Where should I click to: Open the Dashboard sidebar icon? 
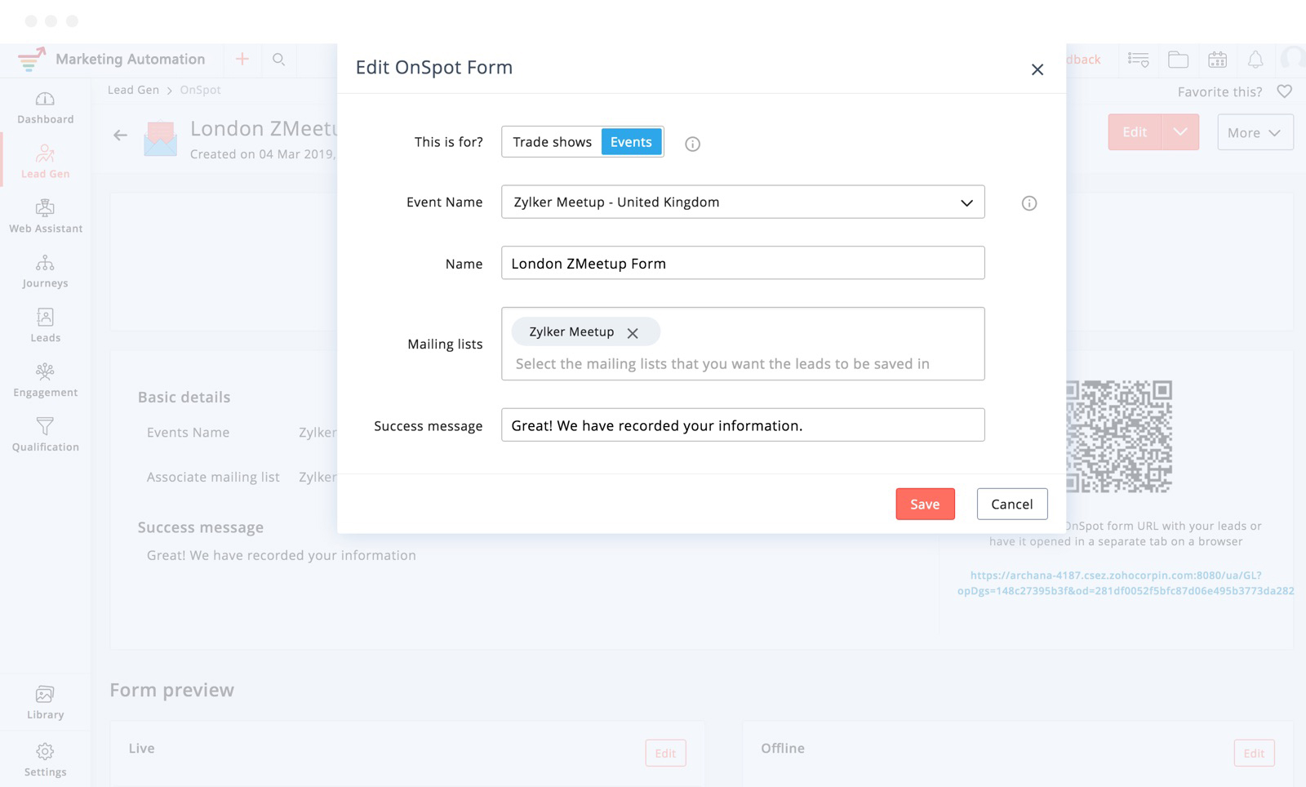pyautogui.click(x=45, y=100)
